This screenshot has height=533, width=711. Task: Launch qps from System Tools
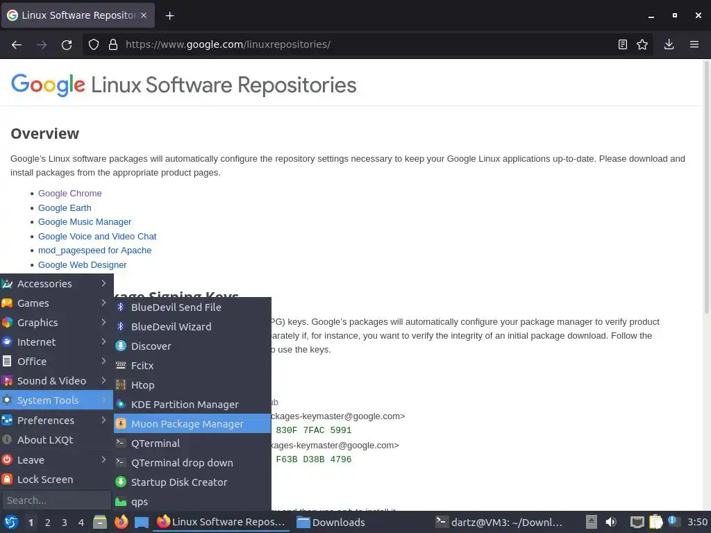point(192,502)
